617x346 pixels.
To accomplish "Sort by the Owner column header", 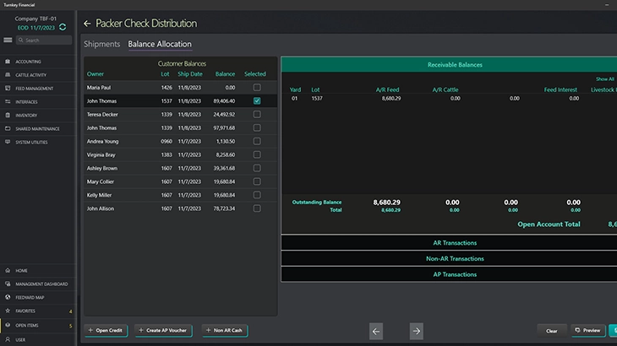I will 96,73.
